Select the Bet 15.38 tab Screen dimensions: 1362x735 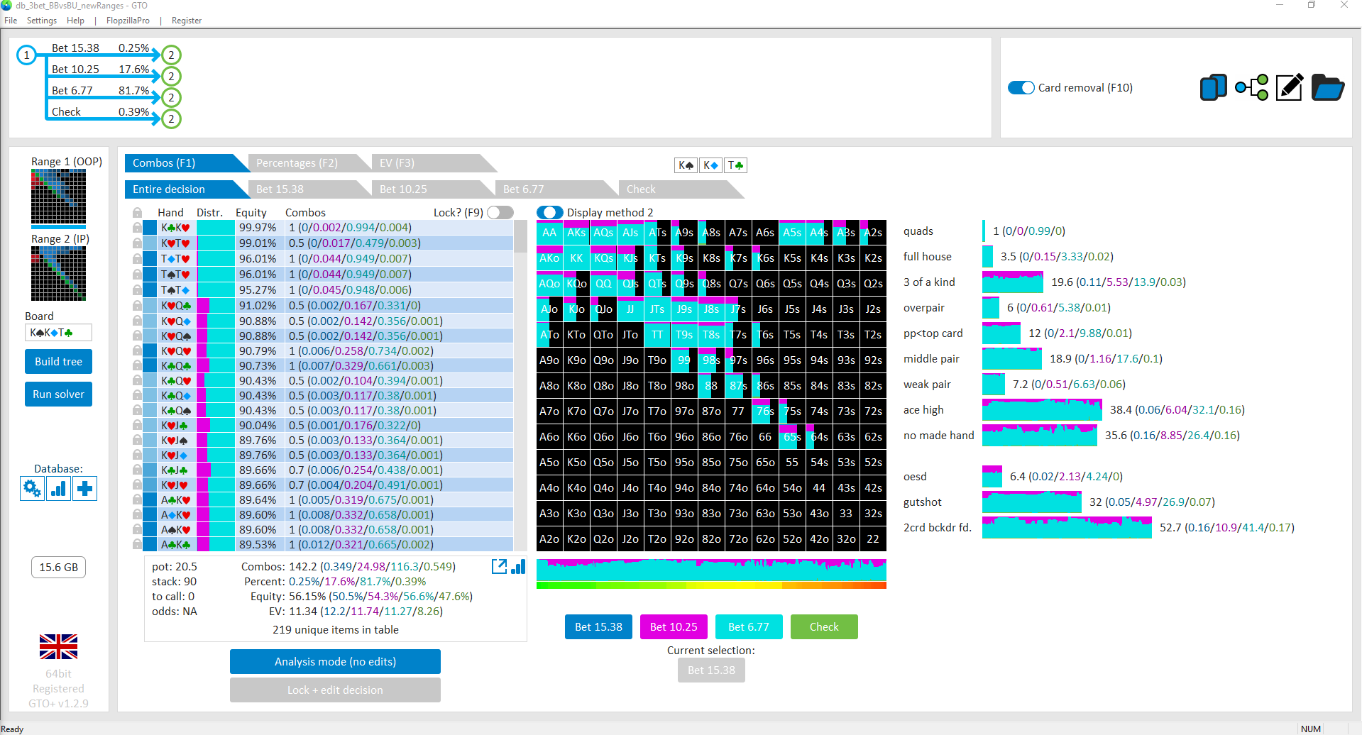[x=305, y=189]
